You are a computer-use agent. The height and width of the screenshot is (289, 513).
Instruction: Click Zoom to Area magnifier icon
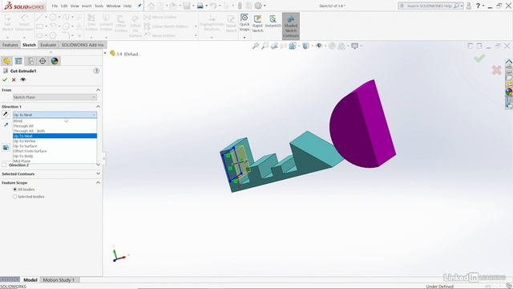point(265,46)
